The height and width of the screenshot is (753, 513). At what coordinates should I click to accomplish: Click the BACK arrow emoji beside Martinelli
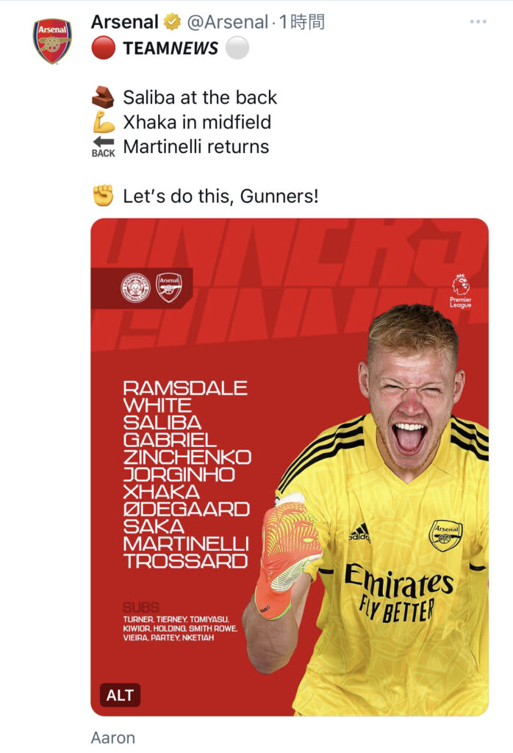click(x=103, y=146)
